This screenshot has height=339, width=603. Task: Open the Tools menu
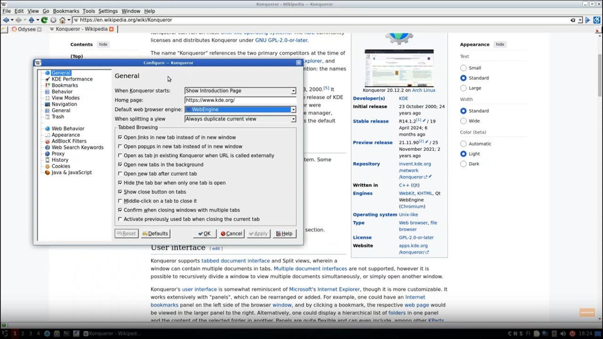pos(89,11)
